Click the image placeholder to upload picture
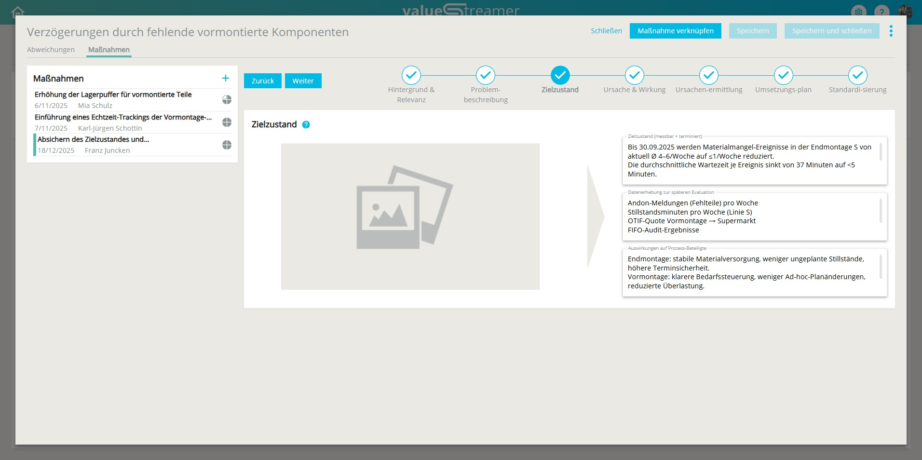 (x=410, y=216)
